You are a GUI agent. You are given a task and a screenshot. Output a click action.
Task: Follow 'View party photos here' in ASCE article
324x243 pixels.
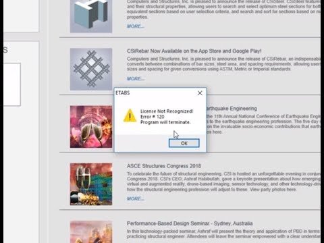point(273,190)
